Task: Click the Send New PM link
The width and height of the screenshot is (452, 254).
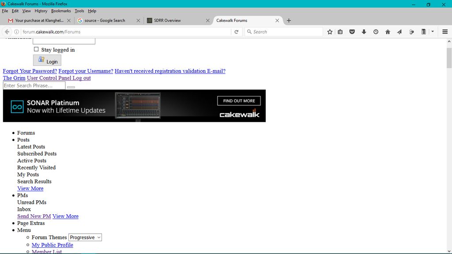Action: (x=34, y=216)
